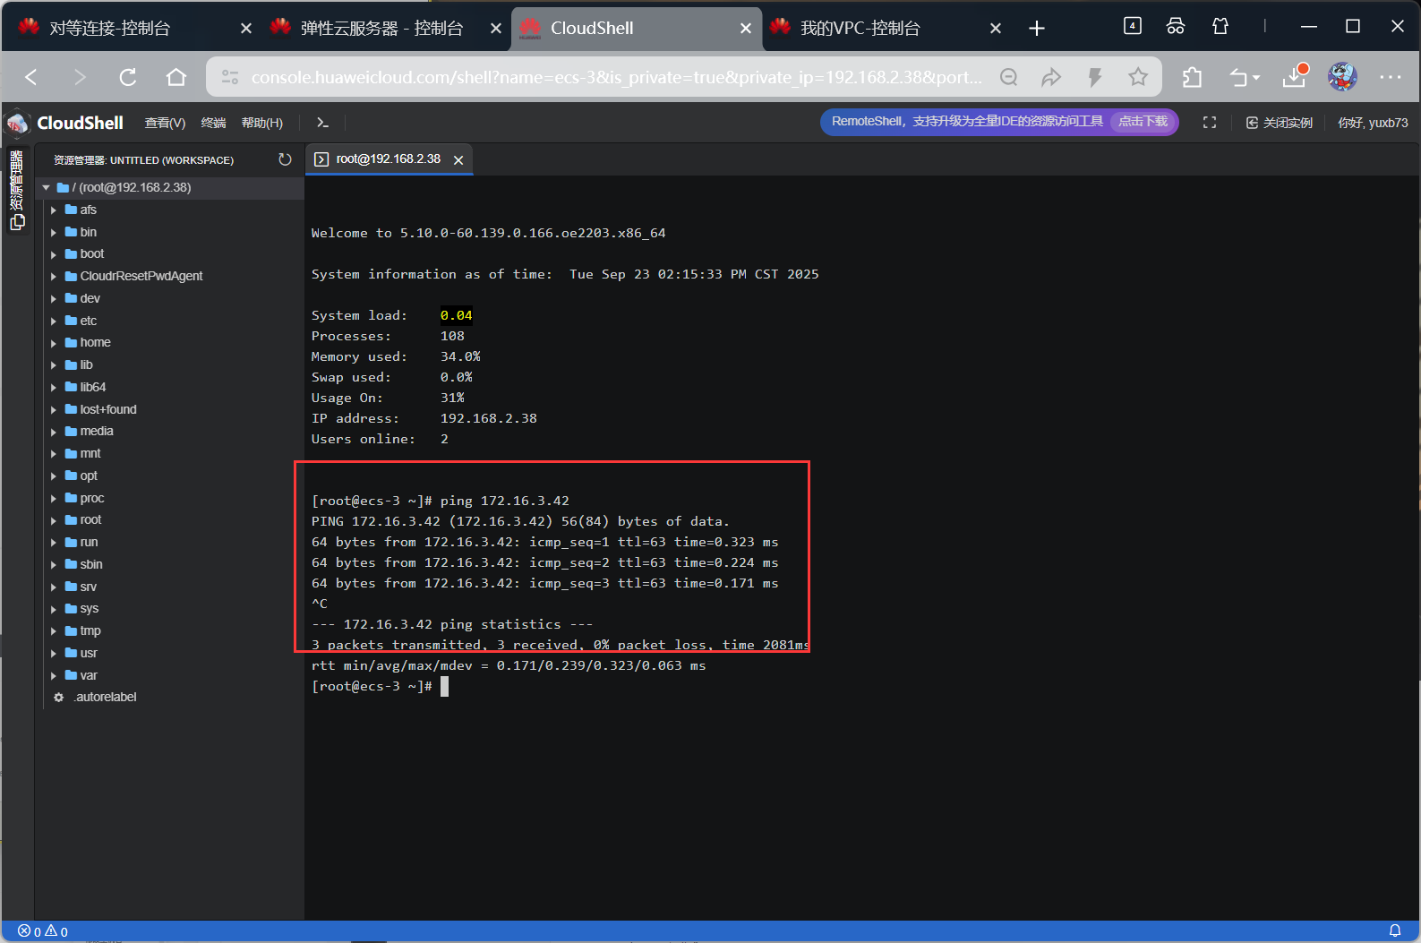This screenshot has width=1421, height=943.
Task: Click the address bar URL field
Action: point(616,77)
